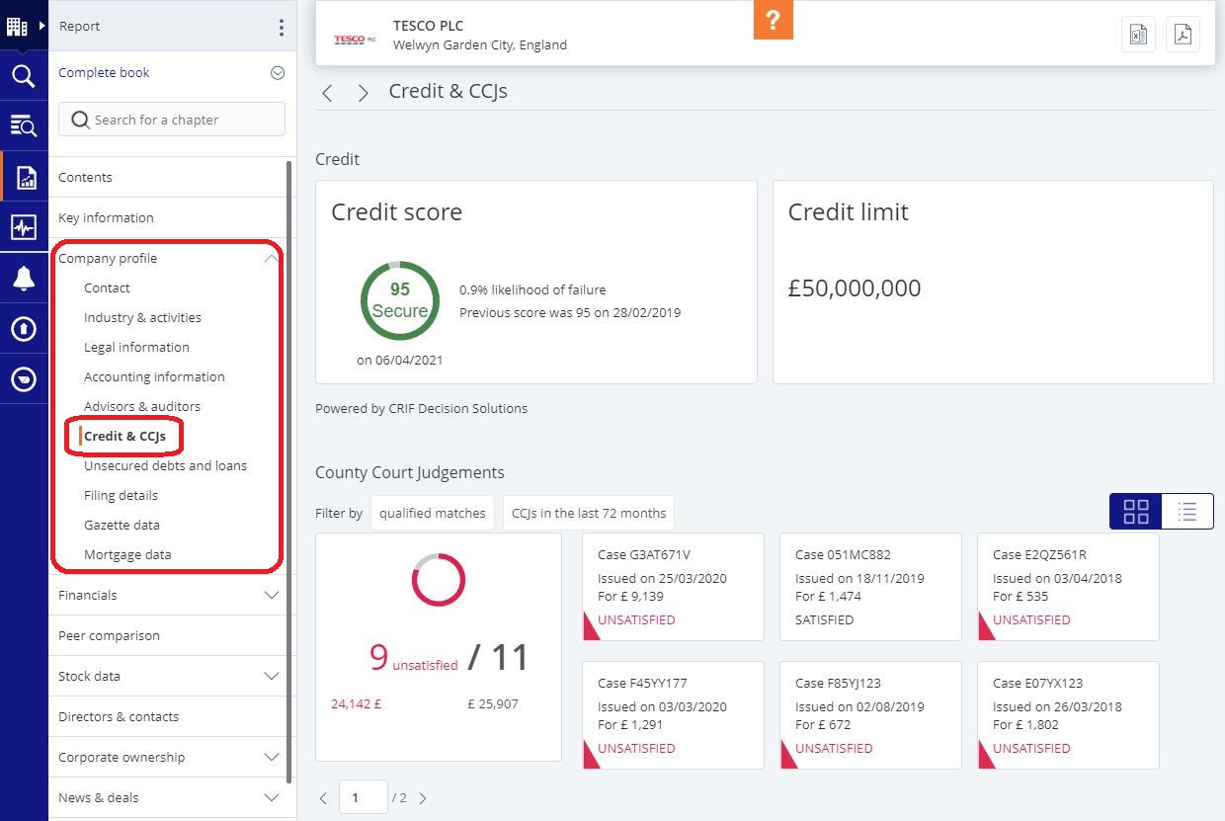
Task: Select the report chart icon in sidebar
Action: tap(25, 177)
